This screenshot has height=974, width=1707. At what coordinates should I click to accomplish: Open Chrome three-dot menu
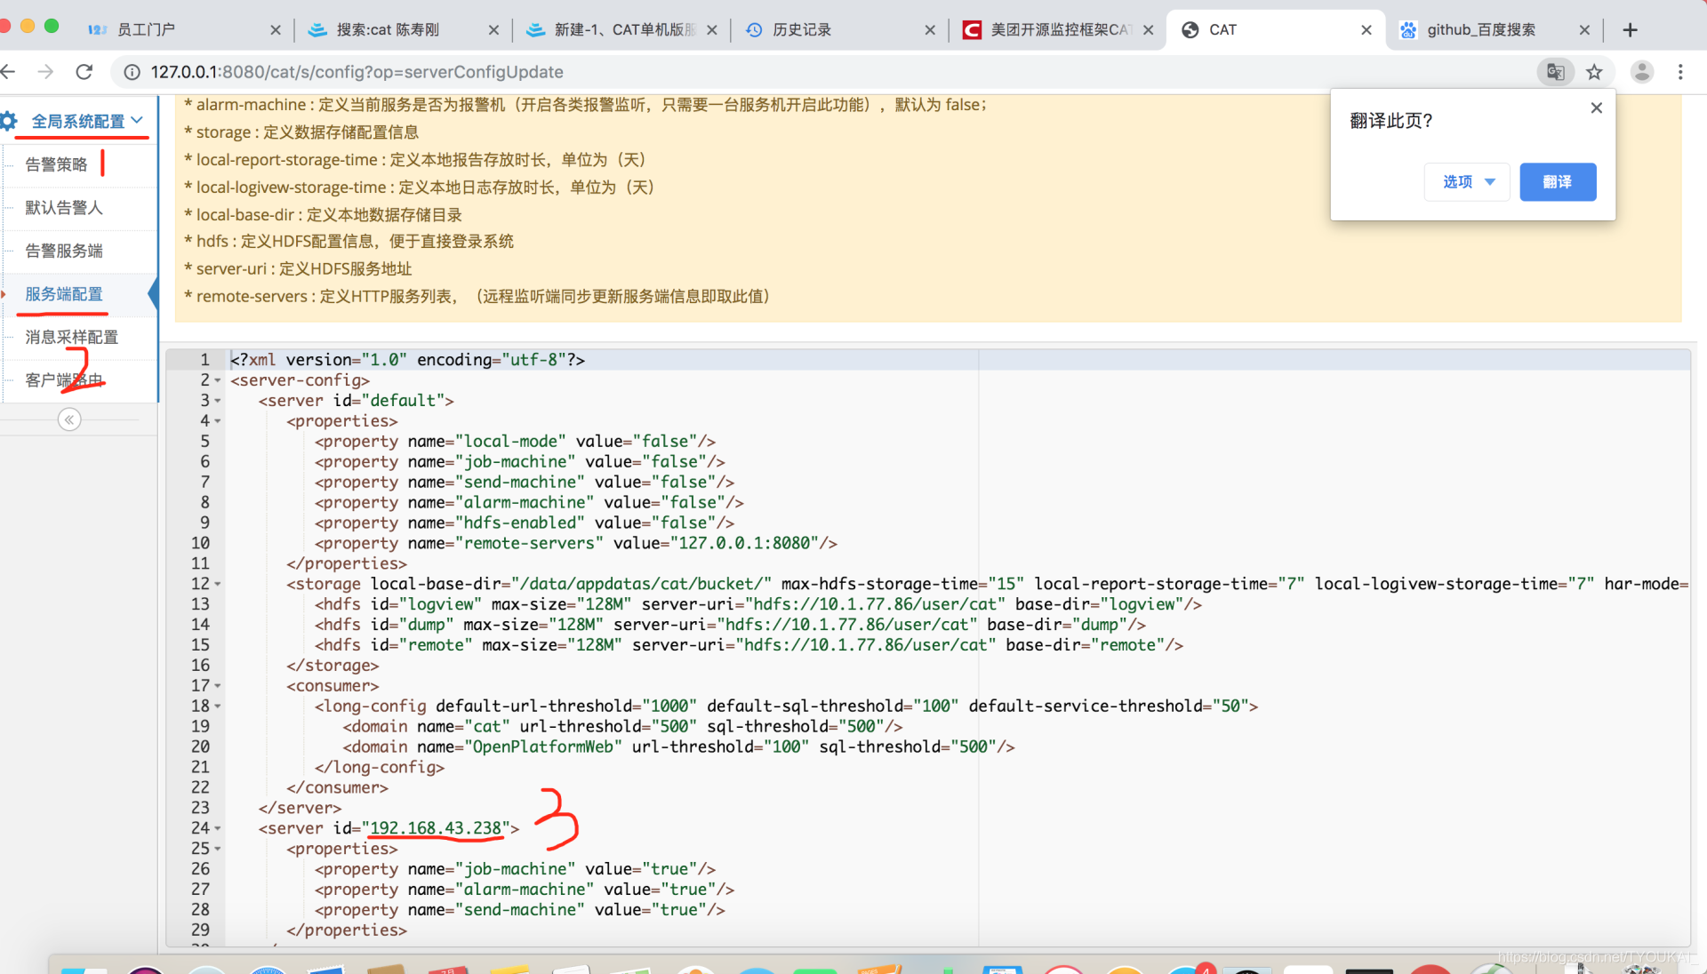pyautogui.click(x=1680, y=72)
